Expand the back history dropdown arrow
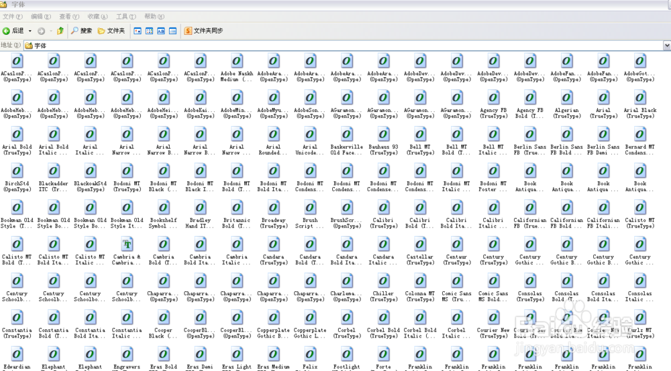 [x=30, y=31]
